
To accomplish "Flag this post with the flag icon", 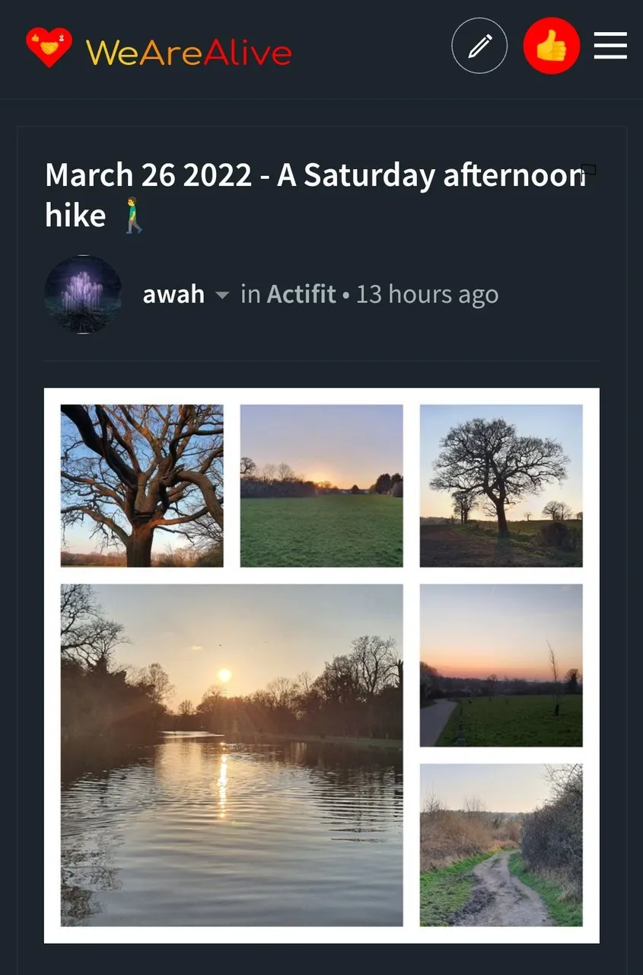I will [x=588, y=171].
